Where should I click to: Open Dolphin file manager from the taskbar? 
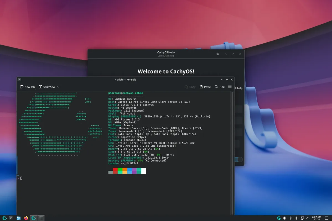point(19,218)
